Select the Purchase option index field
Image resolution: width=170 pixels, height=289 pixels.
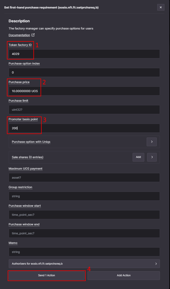tap(84, 72)
